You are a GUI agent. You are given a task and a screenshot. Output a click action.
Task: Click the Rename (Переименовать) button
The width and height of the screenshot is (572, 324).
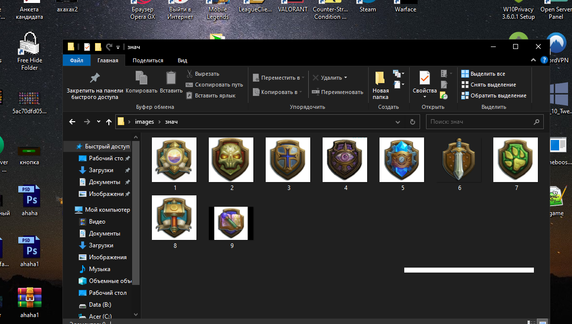coord(337,92)
